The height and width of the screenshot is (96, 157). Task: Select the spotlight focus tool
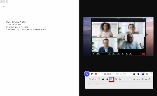pyautogui.click(x=120, y=79)
